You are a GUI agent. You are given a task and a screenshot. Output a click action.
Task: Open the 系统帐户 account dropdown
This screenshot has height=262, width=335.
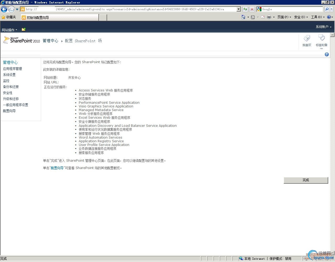coord(323,27)
